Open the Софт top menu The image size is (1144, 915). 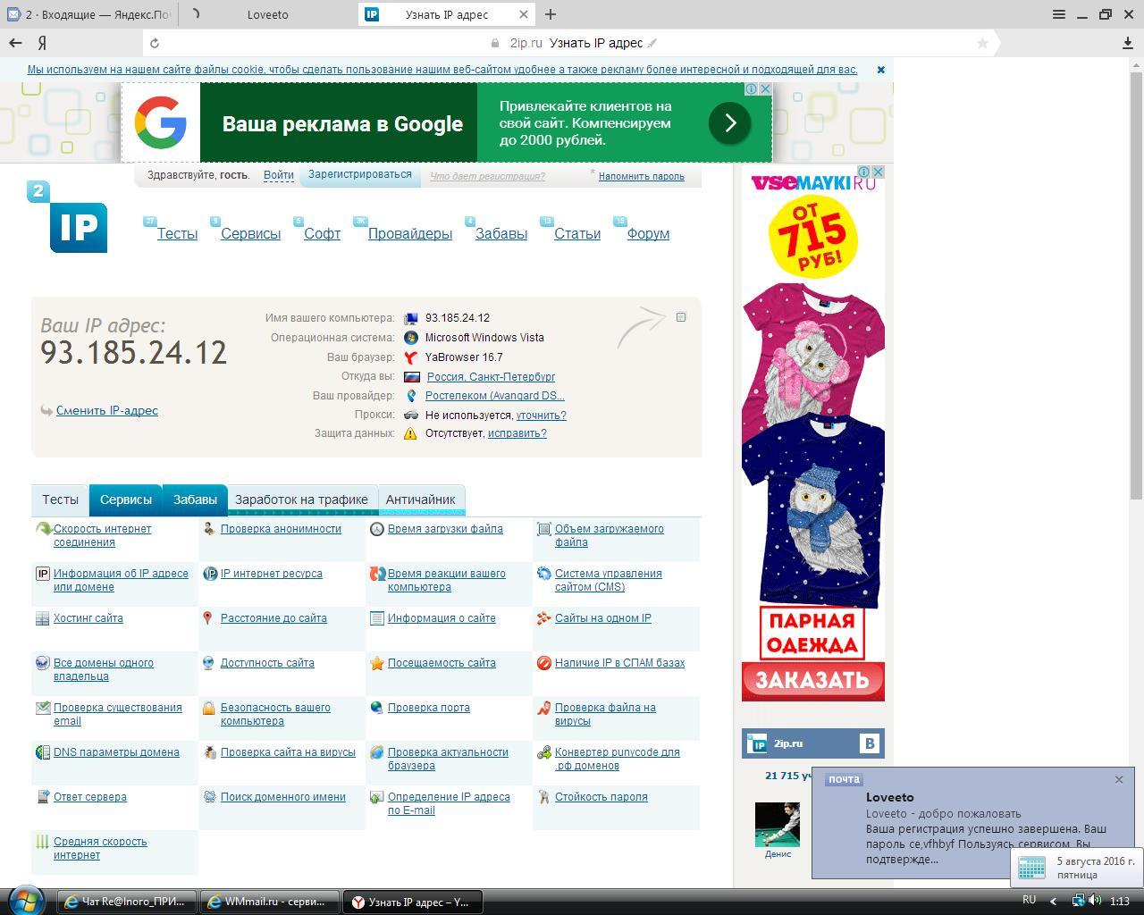coord(322,233)
